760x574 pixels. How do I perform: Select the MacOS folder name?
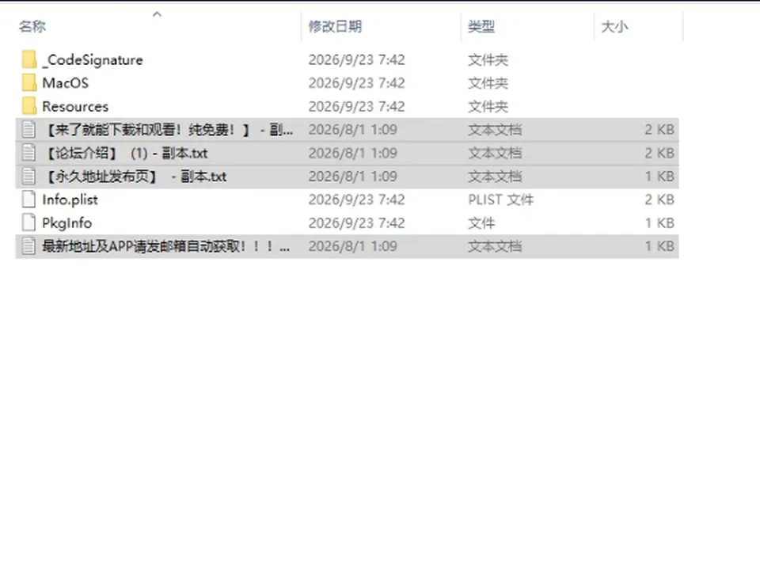click(x=66, y=83)
